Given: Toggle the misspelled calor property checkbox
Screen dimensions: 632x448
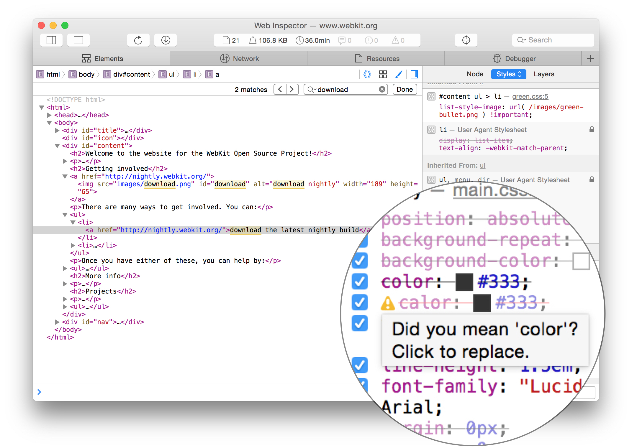Looking at the screenshot, I should (360, 303).
